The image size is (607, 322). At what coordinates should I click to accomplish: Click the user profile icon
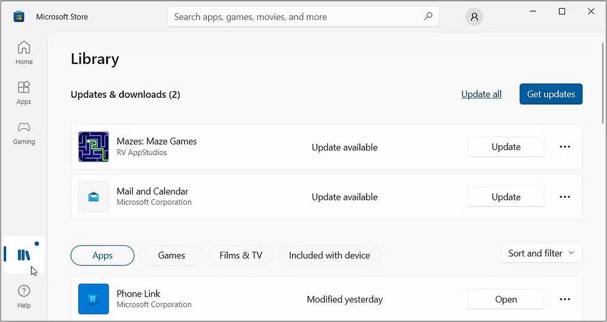(474, 17)
